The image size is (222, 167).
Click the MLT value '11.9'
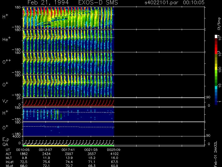point(46,158)
